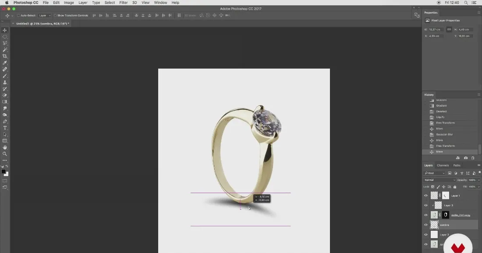Screen dimensions: 482x253
Task: Hide the sombra layer
Action: 426,225
